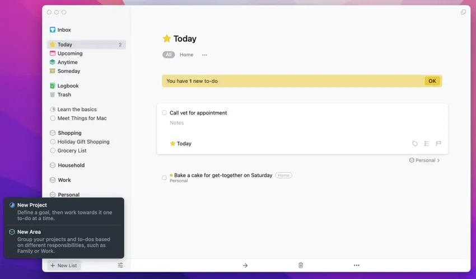Viewport: 476px width, 279px height.
Task: Select Bake a cake for get-together to-do
Action: [x=223, y=175]
